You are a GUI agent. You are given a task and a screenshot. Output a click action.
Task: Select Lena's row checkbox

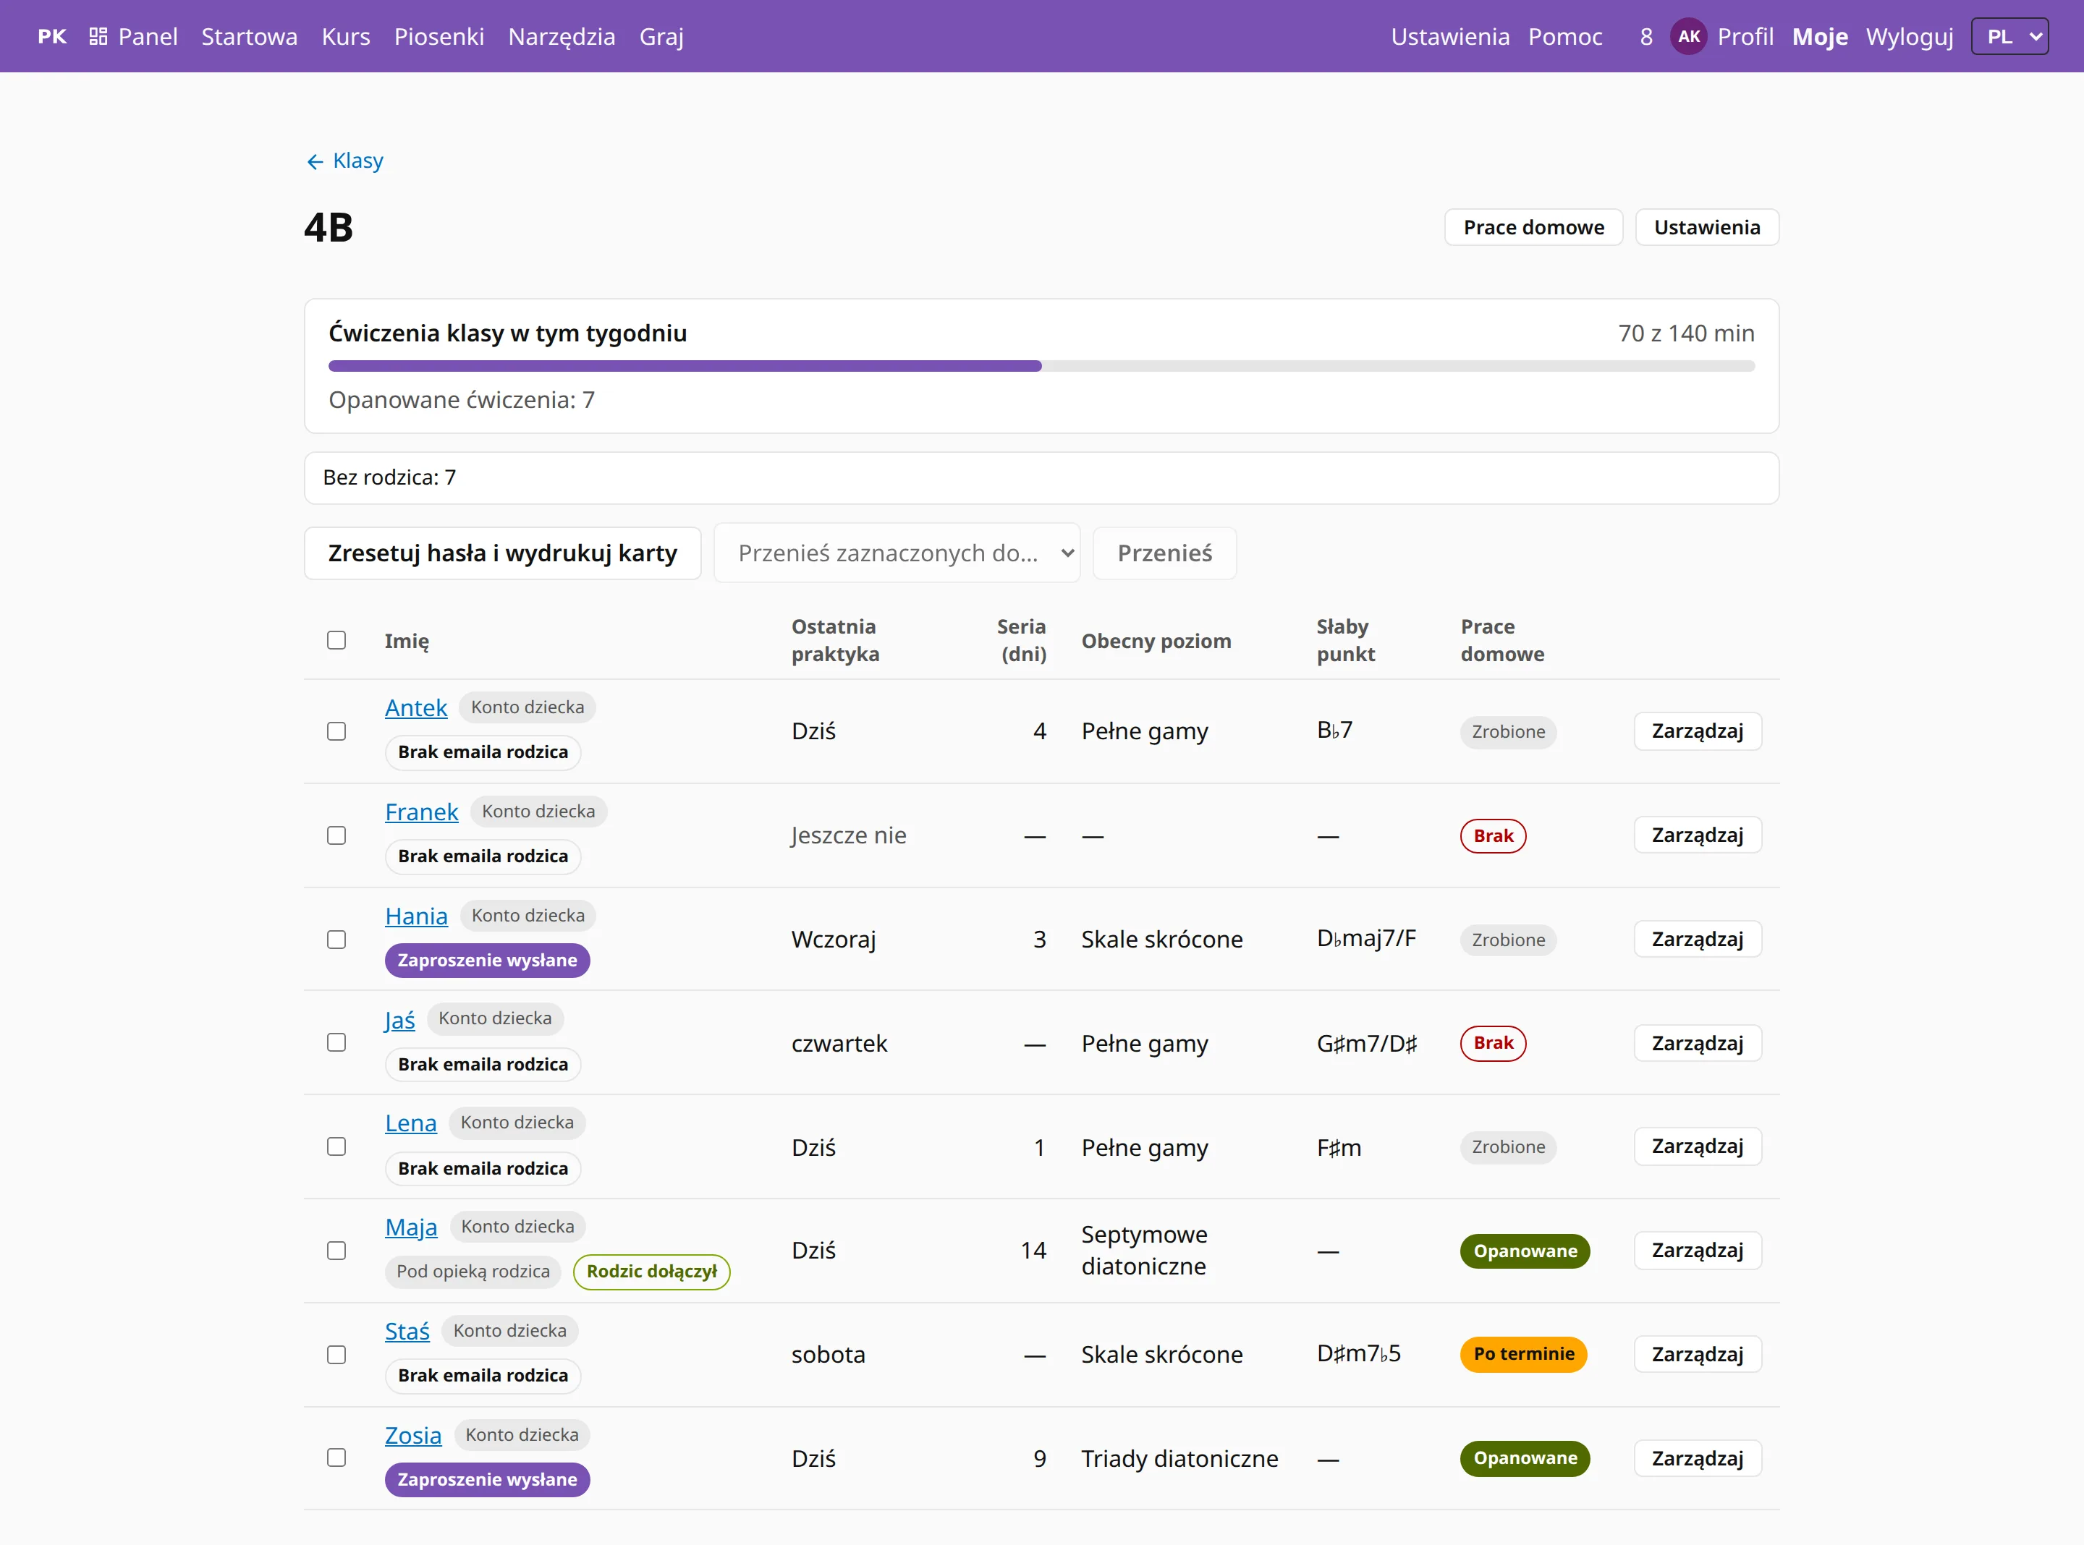tap(336, 1146)
